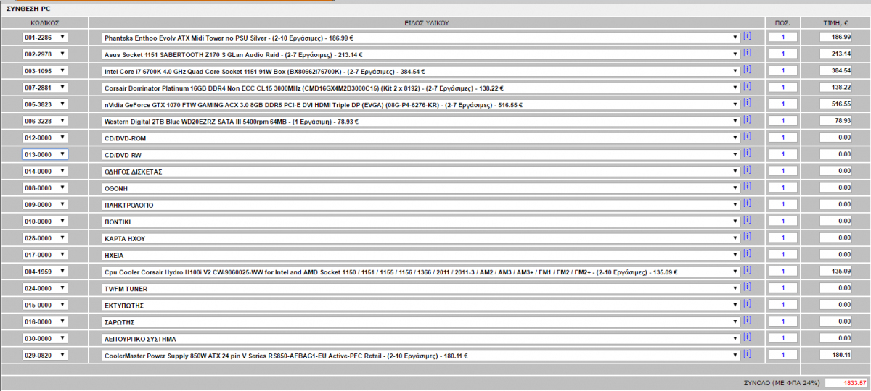
Task: Click price field showing 213.14
Action: (835, 54)
